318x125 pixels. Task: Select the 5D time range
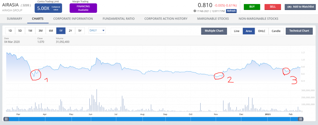pyautogui.click(x=20, y=31)
